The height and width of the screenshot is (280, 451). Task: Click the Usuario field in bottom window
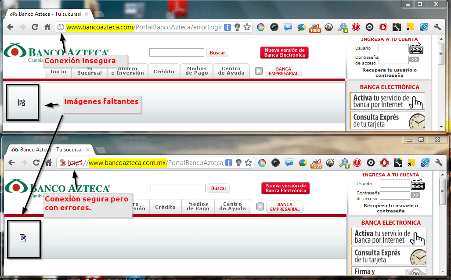click(394, 184)
